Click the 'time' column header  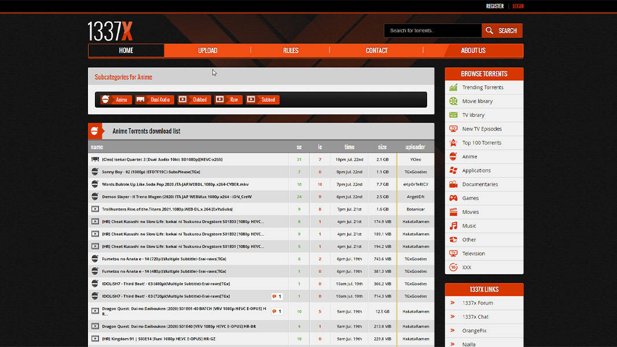click(x=350, y=147)
